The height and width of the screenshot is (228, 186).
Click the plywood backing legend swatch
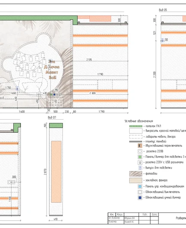click(136, 180)
